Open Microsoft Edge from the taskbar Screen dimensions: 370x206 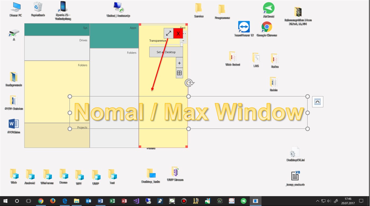coord(64,201)
